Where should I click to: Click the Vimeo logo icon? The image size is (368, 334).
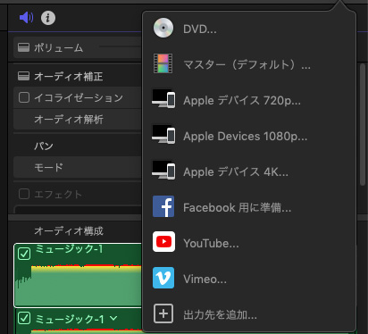(163, 278)
